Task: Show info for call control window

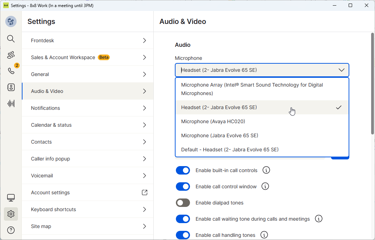Action: (x=265, y=187)
